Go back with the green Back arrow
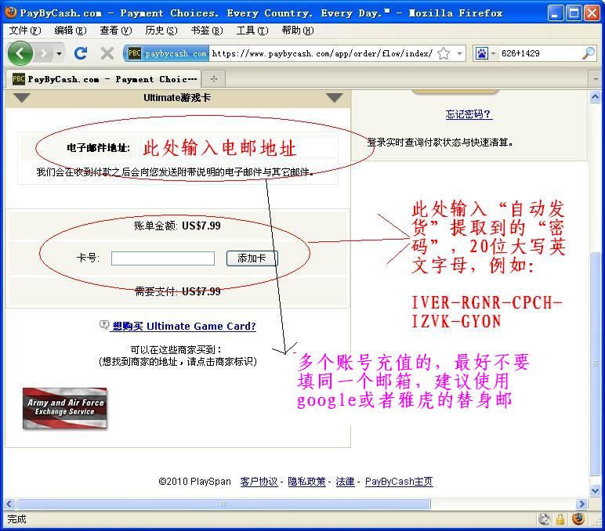This screenshot has height=531, width=605. [x=20, y=53]
